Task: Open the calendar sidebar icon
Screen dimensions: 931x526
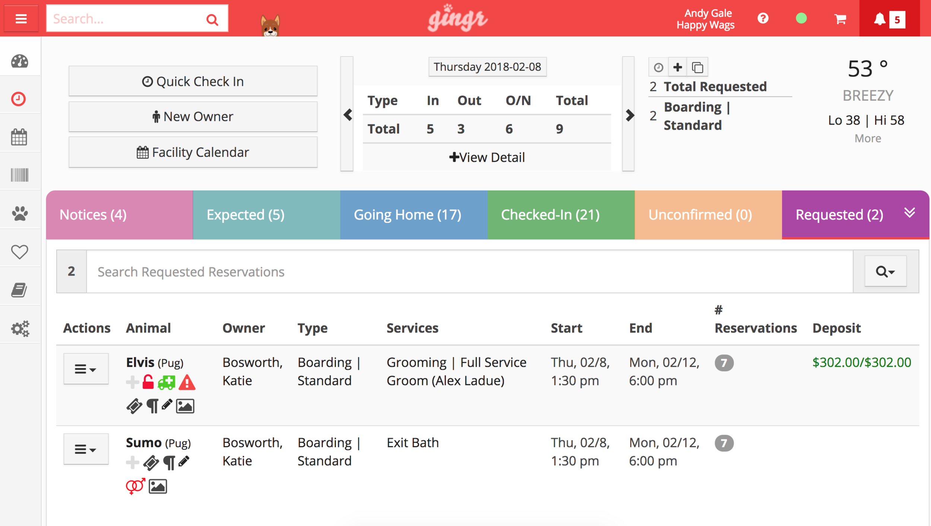Action: [19, 137]
